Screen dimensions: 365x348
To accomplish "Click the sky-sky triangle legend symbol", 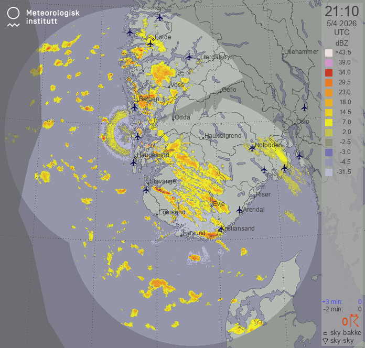I will click(x=325, y=341).
